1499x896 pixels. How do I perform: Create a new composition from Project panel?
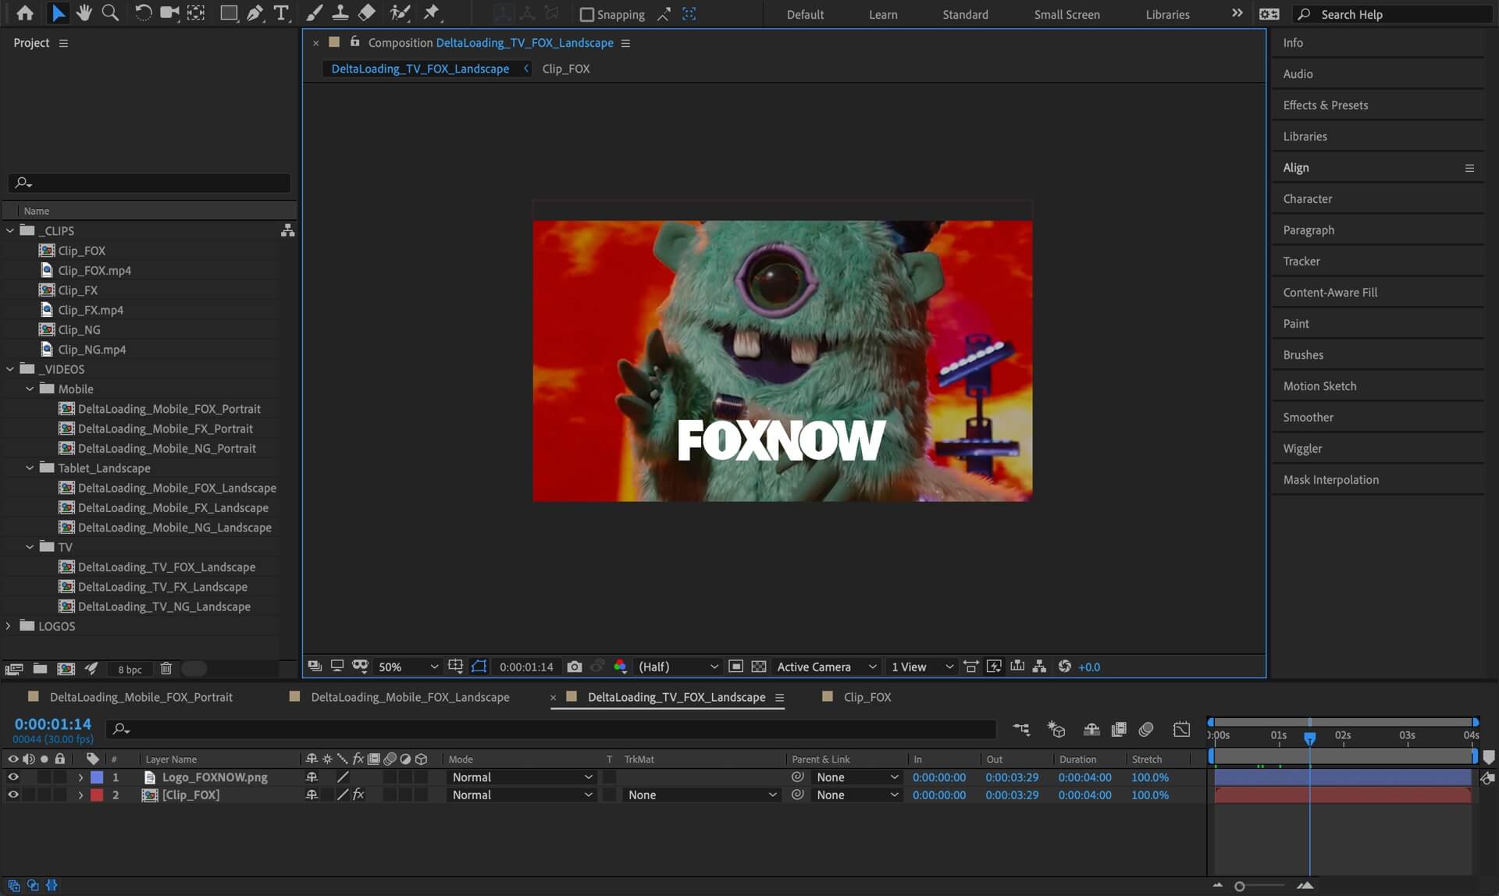pos(66,669)
